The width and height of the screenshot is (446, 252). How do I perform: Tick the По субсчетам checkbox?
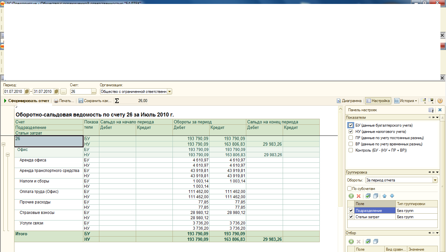point(349,189)
